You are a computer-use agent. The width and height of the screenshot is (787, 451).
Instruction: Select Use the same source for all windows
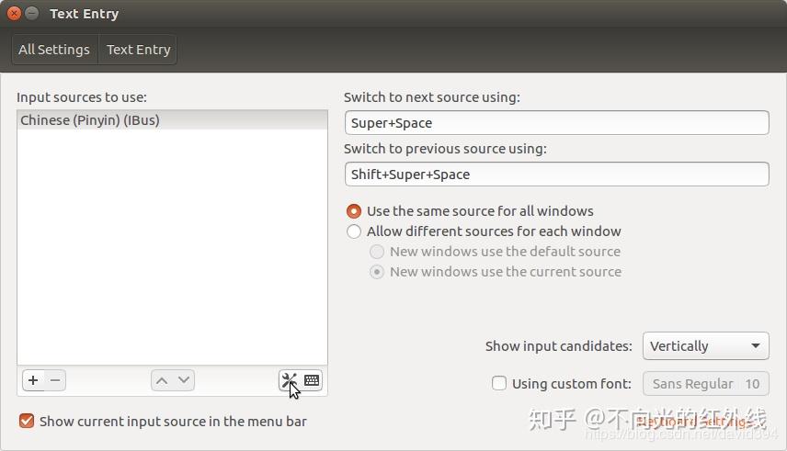[354, 211]
